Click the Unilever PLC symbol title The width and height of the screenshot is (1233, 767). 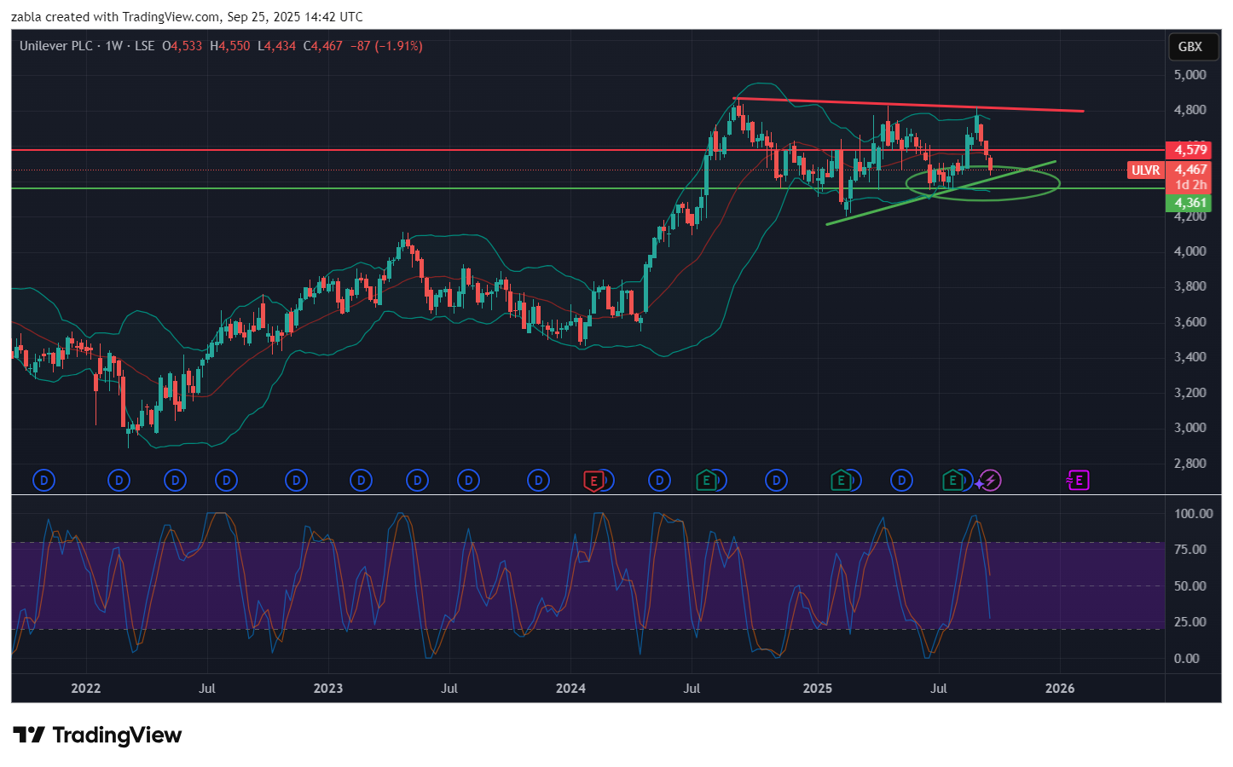(x=56, y=46)
